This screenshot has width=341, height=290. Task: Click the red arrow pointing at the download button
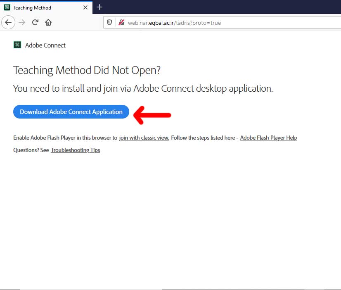[152, 114]
